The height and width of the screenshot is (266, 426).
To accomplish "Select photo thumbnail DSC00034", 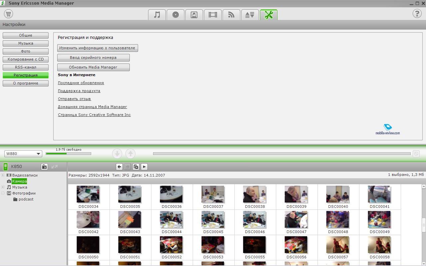I will point(88,194).
